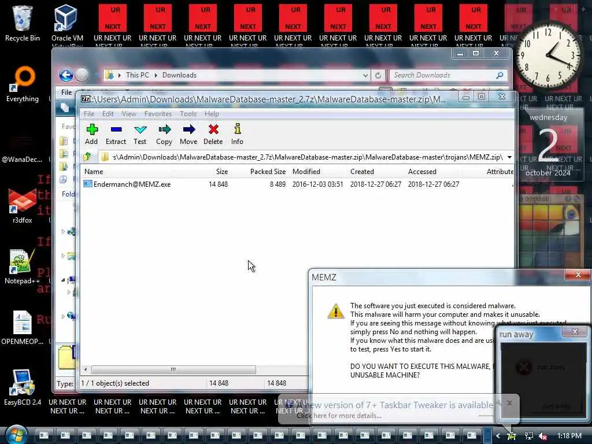Open the Explorer File tab
The height and width of the screenshot is (444, 592).
[66, 92]
